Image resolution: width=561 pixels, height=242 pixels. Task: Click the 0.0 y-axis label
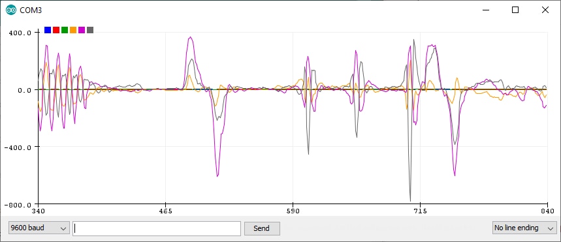point(25,90)
